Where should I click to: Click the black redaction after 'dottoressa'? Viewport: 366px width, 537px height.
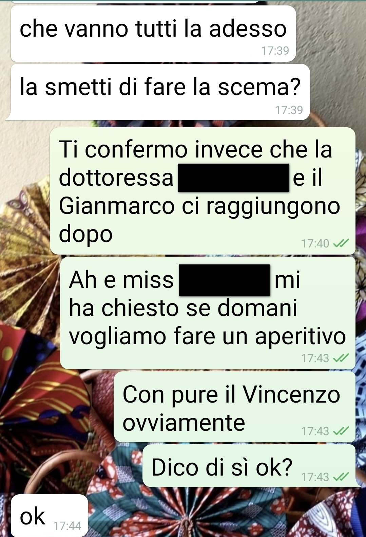233,178
